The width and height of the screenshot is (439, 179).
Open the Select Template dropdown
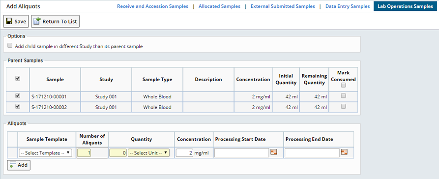click(x=45, y=153)
